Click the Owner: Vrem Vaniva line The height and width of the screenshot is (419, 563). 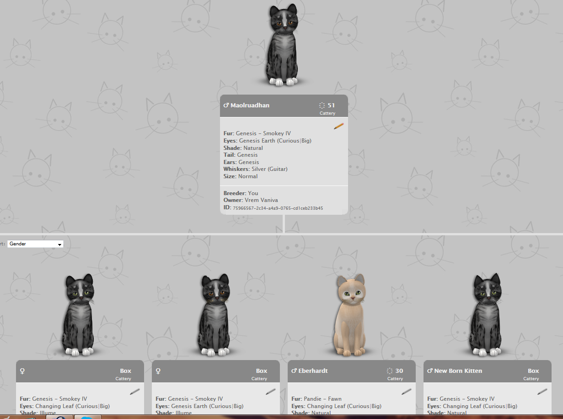click(251, 200)
